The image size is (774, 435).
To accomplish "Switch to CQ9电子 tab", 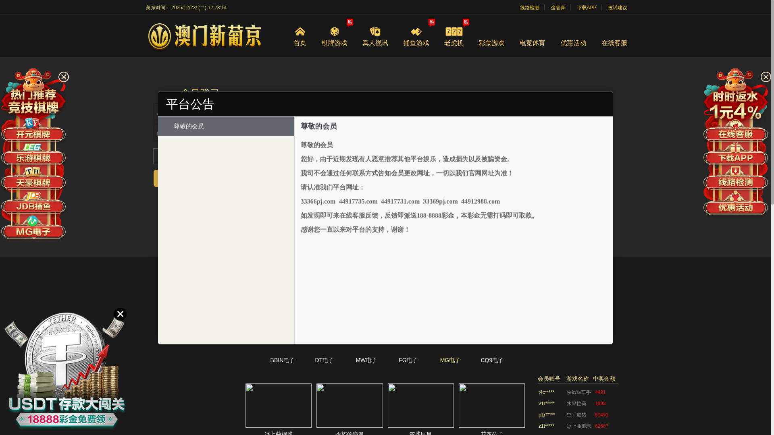I will (492, 360).
